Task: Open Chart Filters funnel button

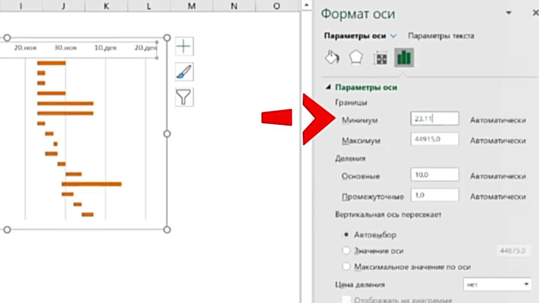Action: 184,97
